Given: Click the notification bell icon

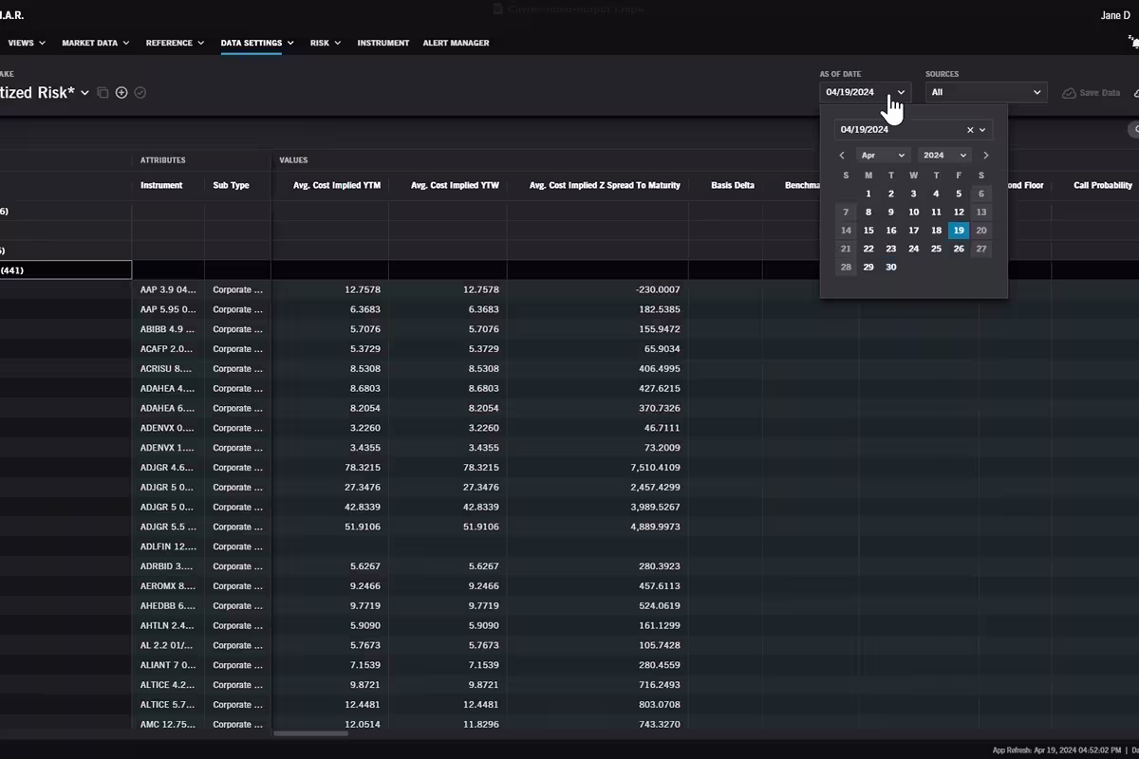Looking at the screenshot, I should tap(1133, 42).
